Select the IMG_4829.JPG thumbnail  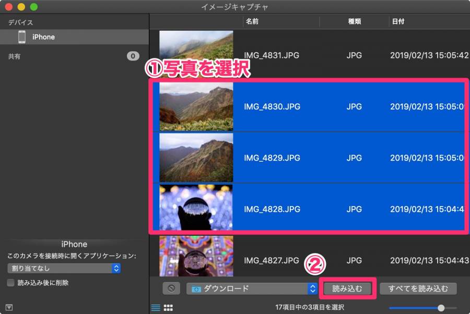coord(196,158)
